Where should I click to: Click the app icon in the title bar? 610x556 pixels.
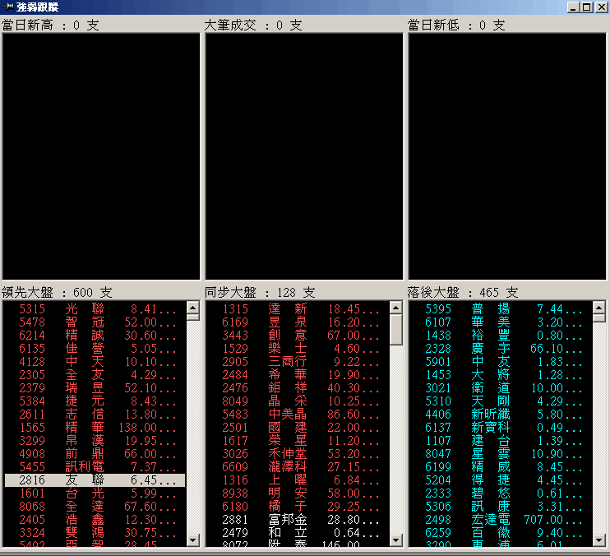pos(8,7)
